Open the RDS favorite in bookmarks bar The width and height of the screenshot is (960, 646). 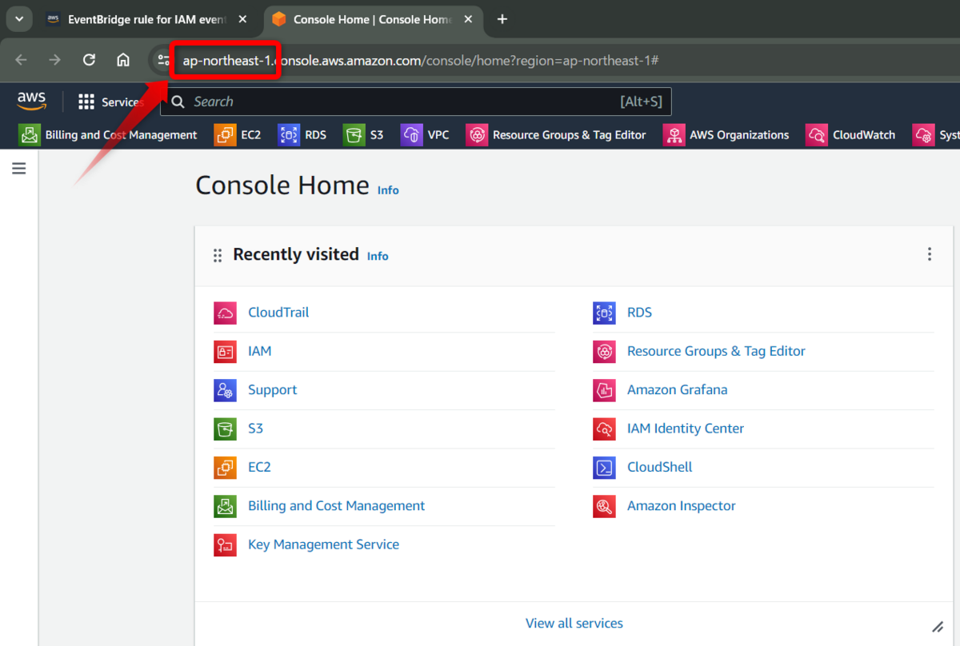[302, 135]
